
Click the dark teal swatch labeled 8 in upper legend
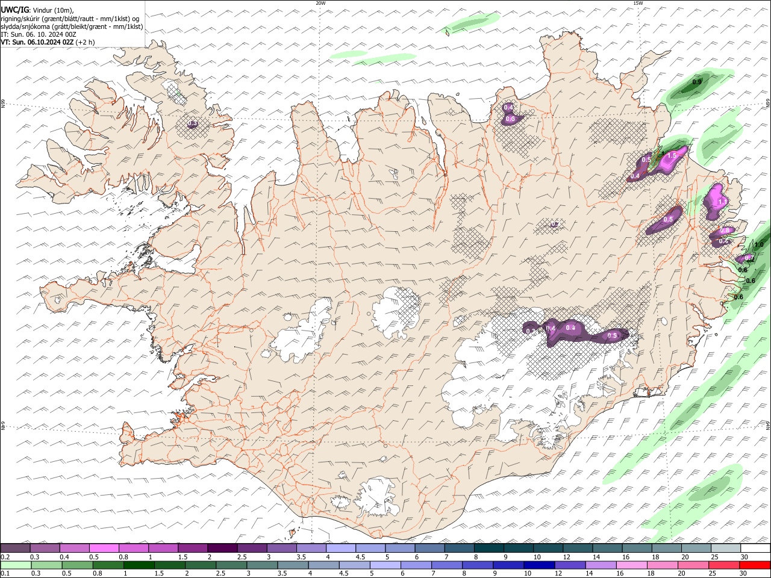tap(489, 548)
